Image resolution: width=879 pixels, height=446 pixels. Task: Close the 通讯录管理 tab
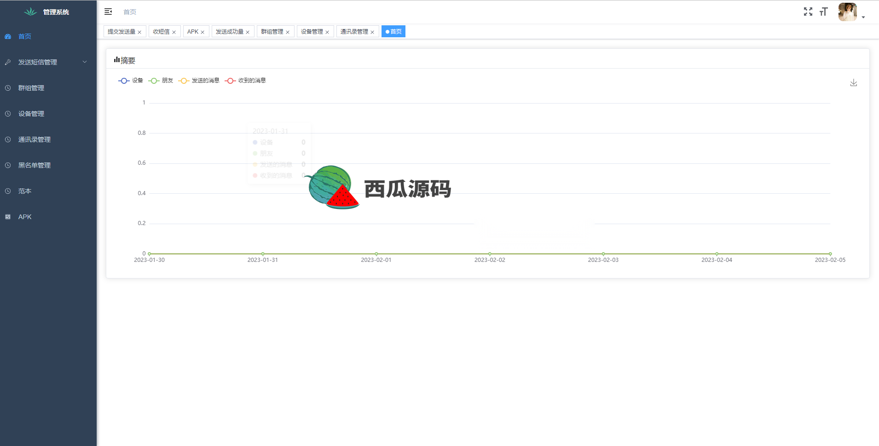[x=372, y=32]
